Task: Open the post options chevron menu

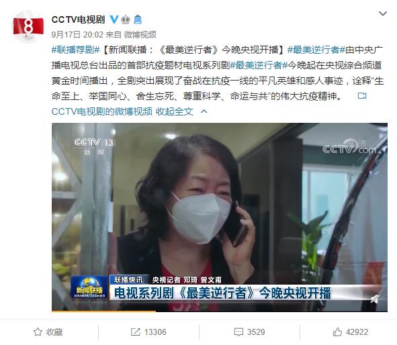Action: [x=383, y=13]
